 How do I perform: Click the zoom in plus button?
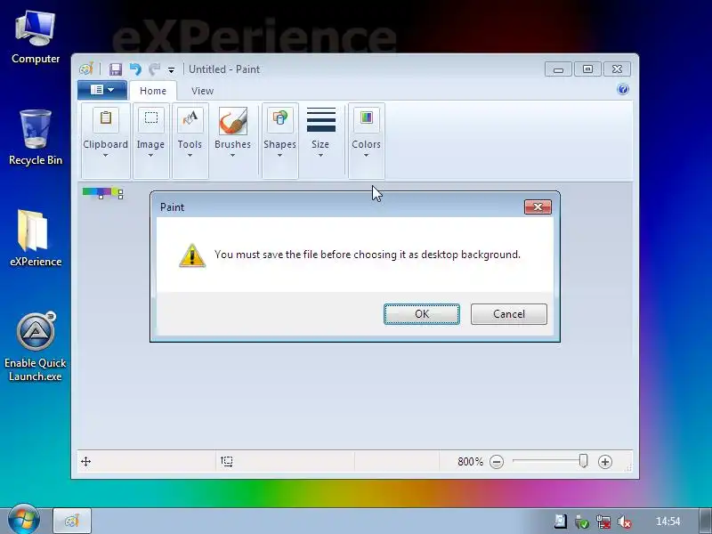pos(605,462)
